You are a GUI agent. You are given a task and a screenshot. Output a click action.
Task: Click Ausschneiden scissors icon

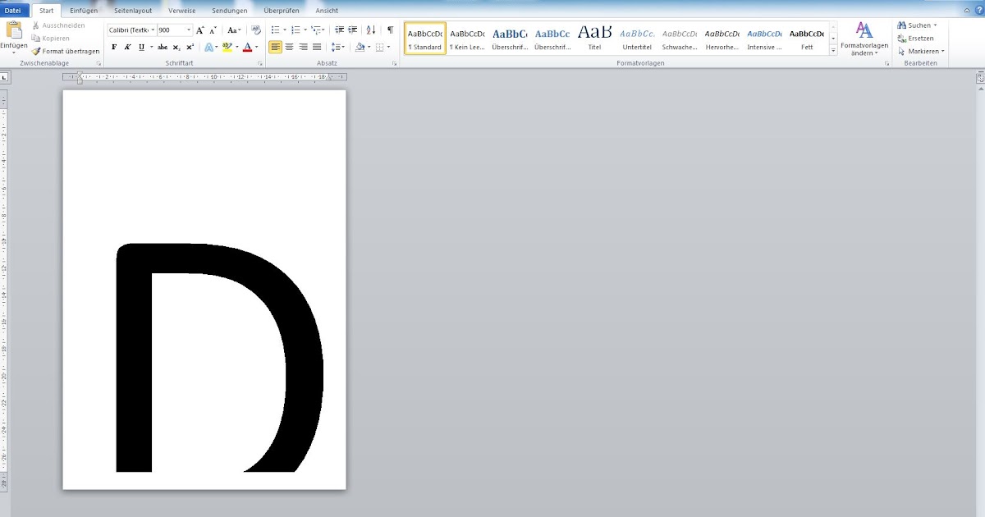point(36,25)
